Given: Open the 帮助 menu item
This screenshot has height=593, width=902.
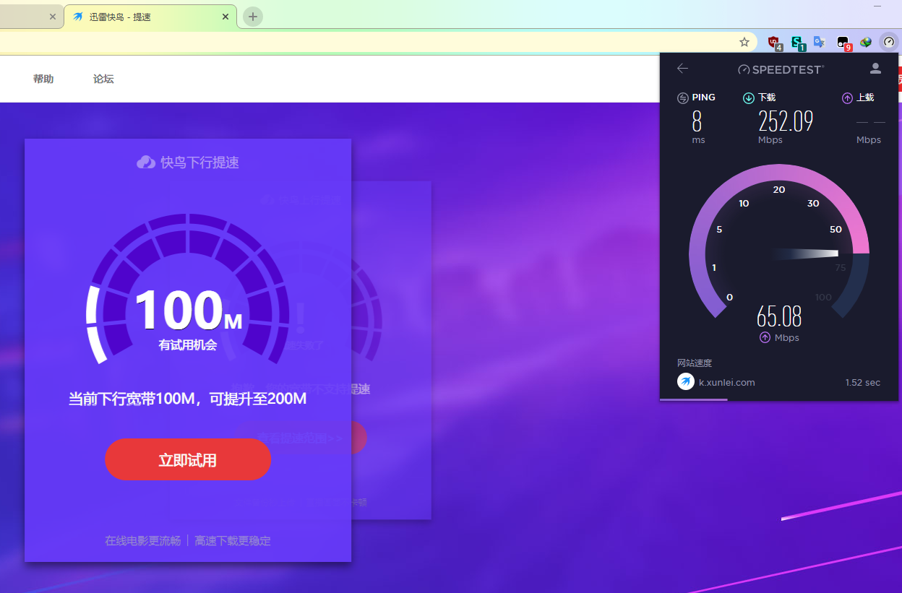Looking at the screenshot, I should (x=43, y=79).
